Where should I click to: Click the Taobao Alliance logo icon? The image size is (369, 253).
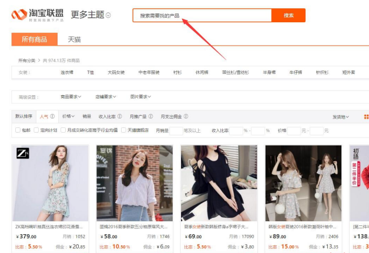pos(19,15)
